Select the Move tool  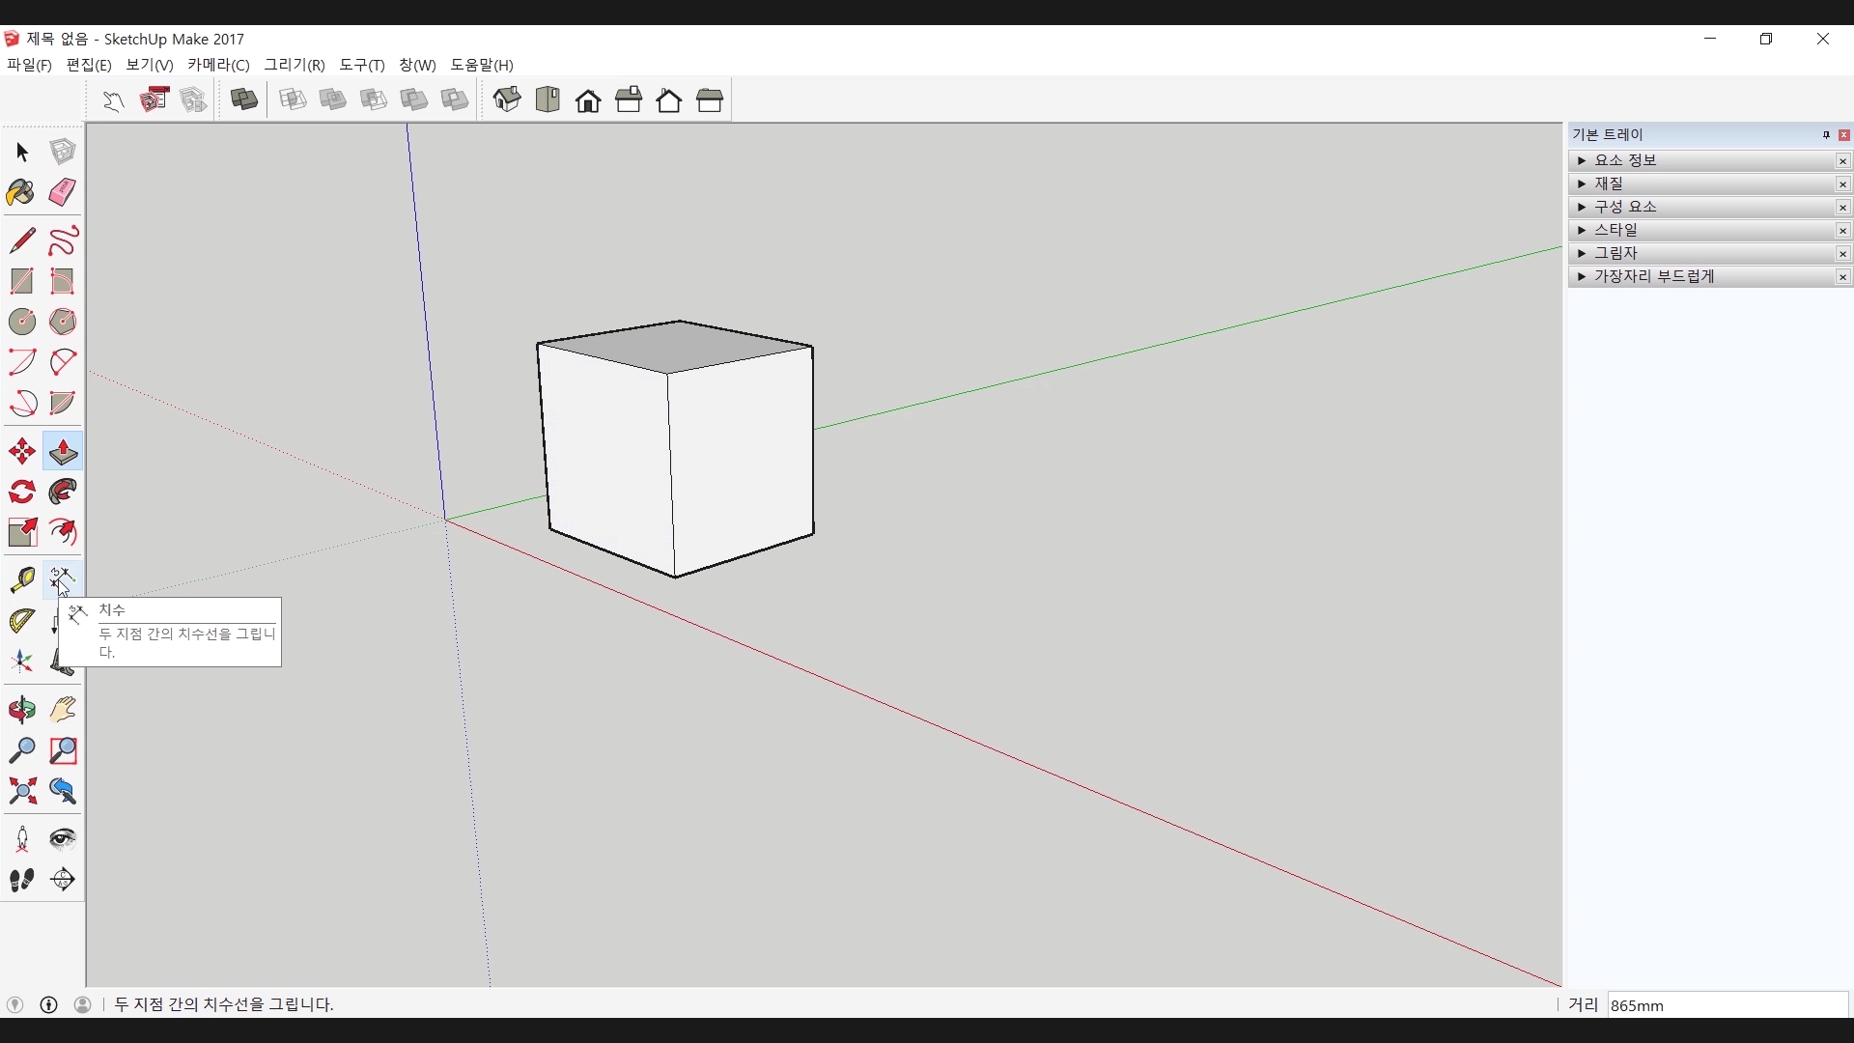click(x=21, y=451)
